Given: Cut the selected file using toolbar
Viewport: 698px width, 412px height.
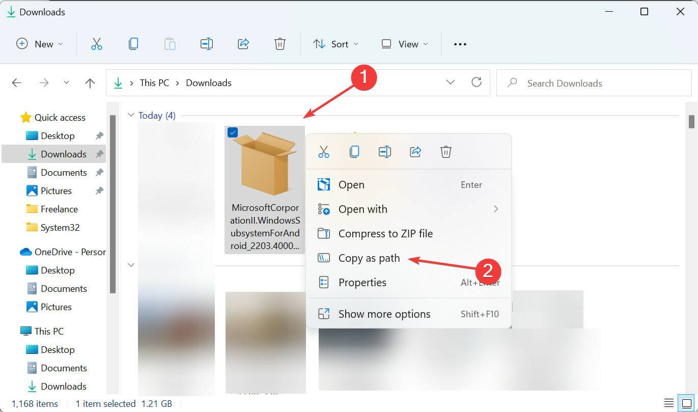Looking at the screenshot, I should (97, 44).
